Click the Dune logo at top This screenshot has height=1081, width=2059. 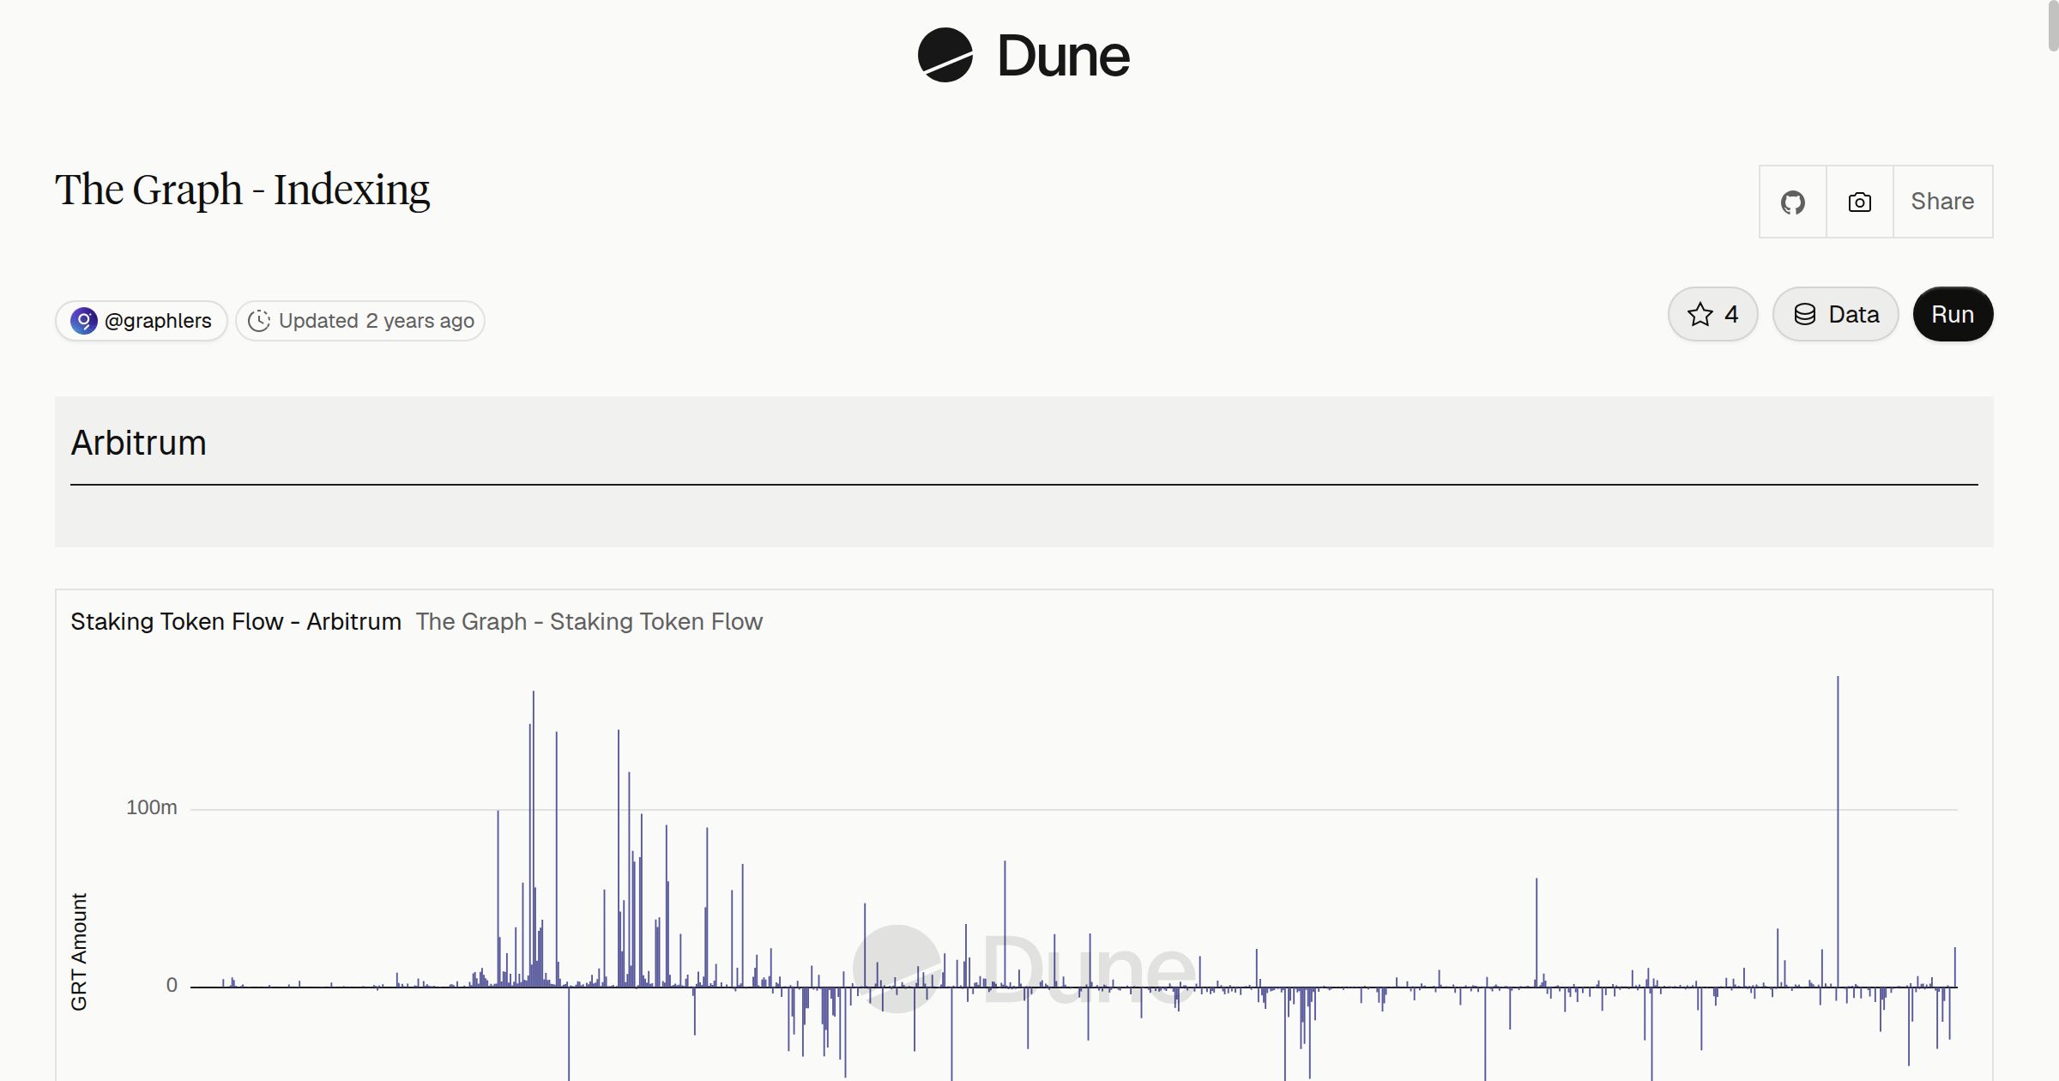[x=1023, y=55]
